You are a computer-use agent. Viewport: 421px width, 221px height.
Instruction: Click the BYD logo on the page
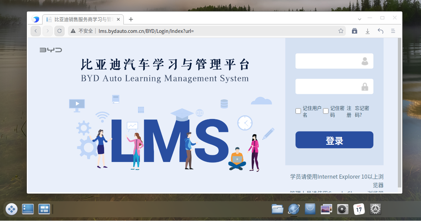click(51, 50)
